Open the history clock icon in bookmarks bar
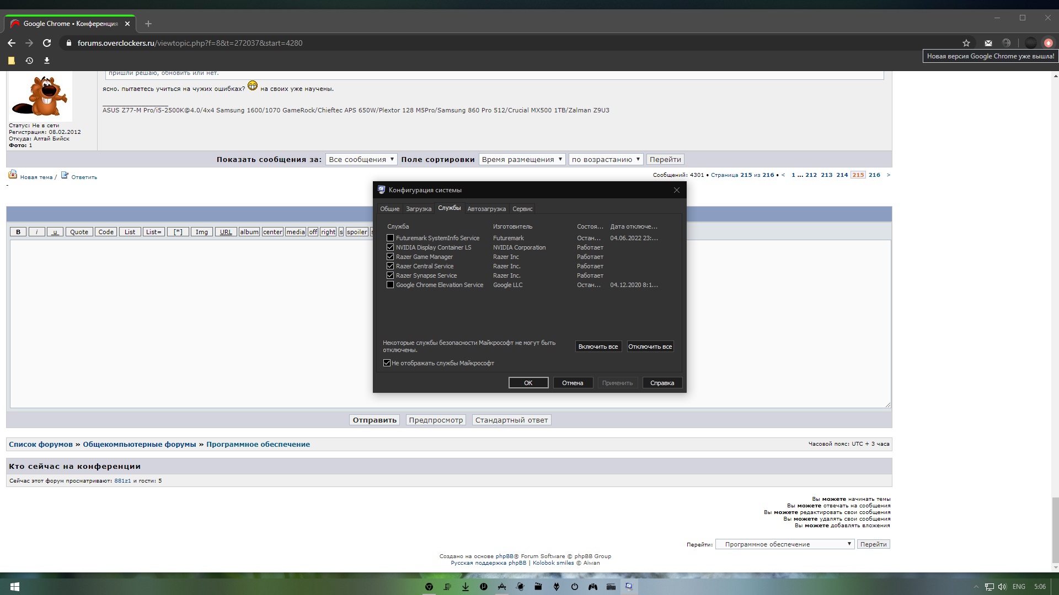The image size is (1059, 595). pos(29,61)
